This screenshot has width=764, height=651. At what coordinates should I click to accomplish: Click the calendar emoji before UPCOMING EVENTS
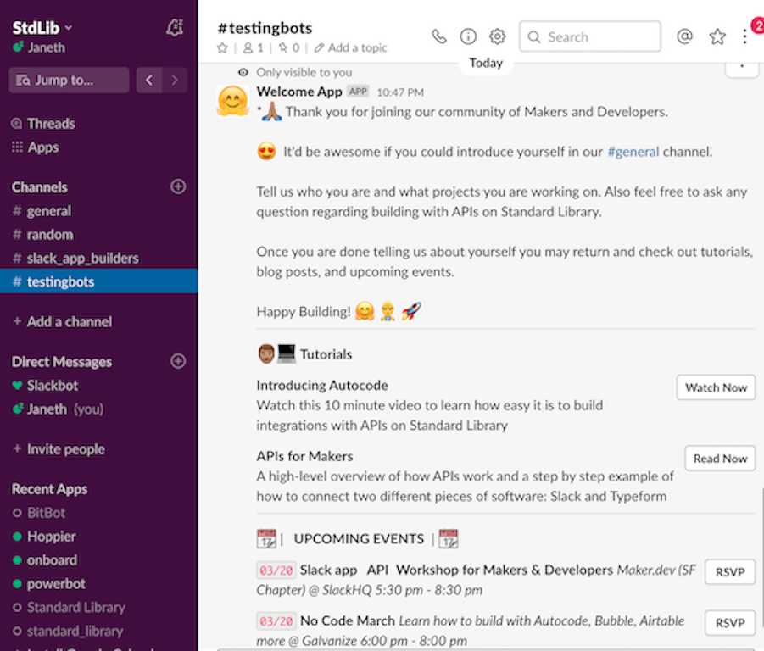click(266, 539)
